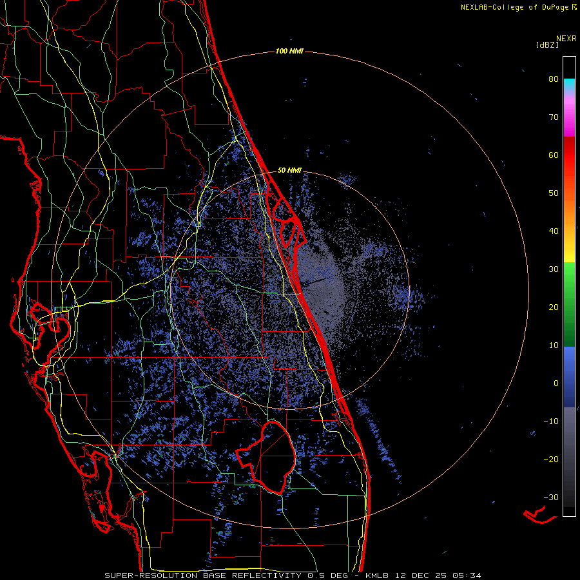580x580 pixels.
Task: Click the 0 dBZ scale value
Action: [556, 383]
